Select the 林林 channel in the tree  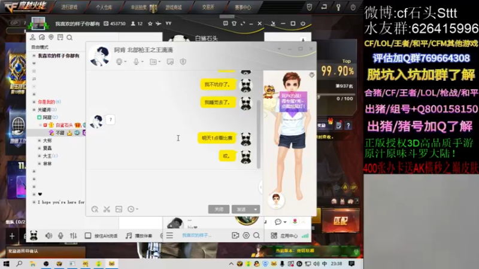47,164
